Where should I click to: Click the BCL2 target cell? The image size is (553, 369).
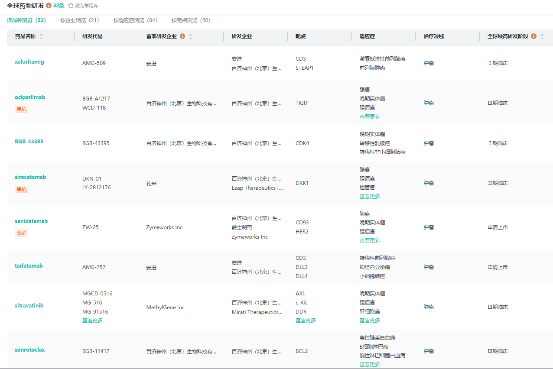[x=302, y=351]
